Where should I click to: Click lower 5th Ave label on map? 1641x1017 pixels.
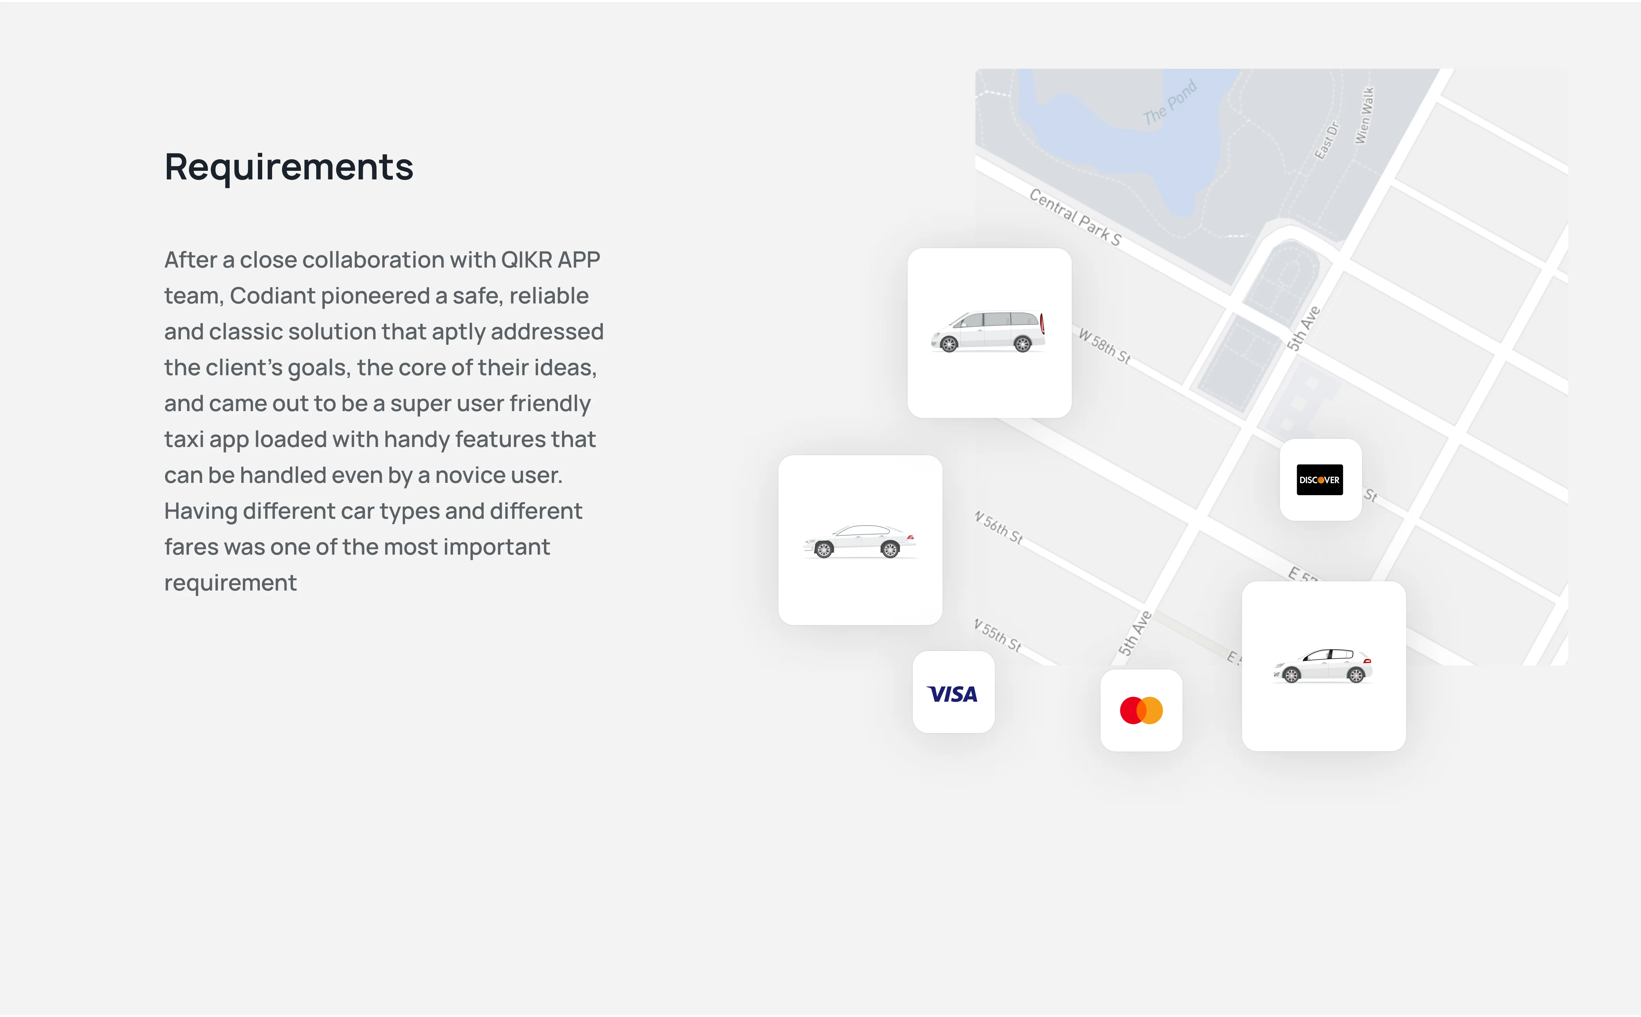[x=1135, y=633]
